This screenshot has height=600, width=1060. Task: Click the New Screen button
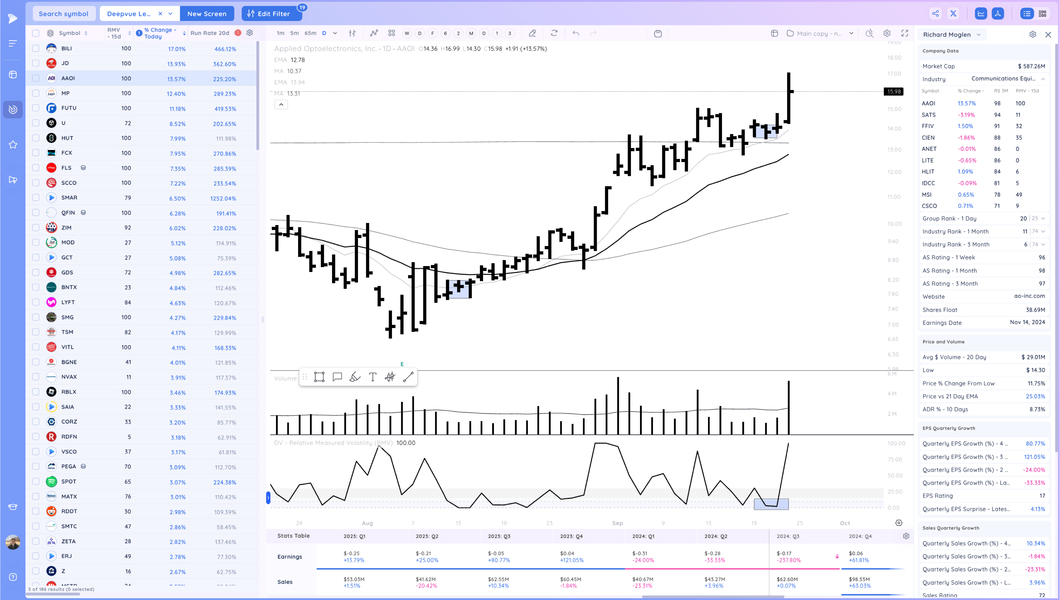pyautogui.click(x=207, y=13)
